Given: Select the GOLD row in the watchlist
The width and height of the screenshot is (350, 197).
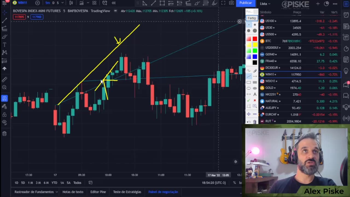Looking at the screenshot, I should pos(300,88).
